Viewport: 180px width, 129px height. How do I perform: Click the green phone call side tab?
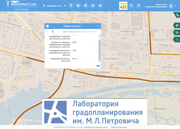coord(177,15)
